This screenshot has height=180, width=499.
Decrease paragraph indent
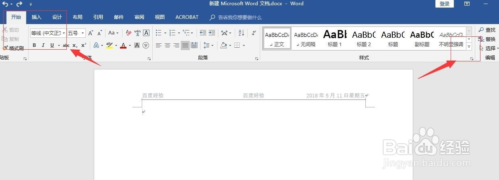(x=203, y=33)
